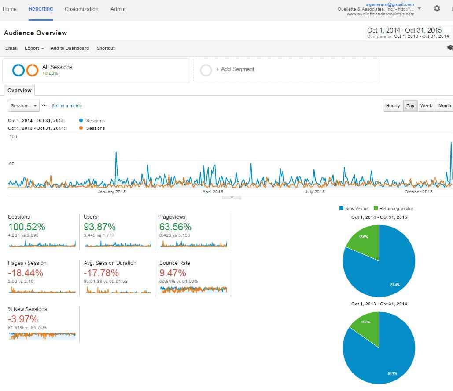Click the Sessions sparkline chart

point(42,244)
